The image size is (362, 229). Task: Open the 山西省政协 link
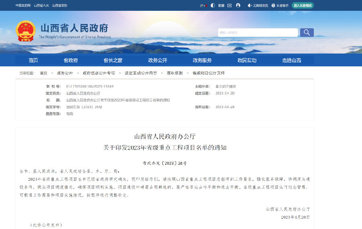click(x=60, y=5)
